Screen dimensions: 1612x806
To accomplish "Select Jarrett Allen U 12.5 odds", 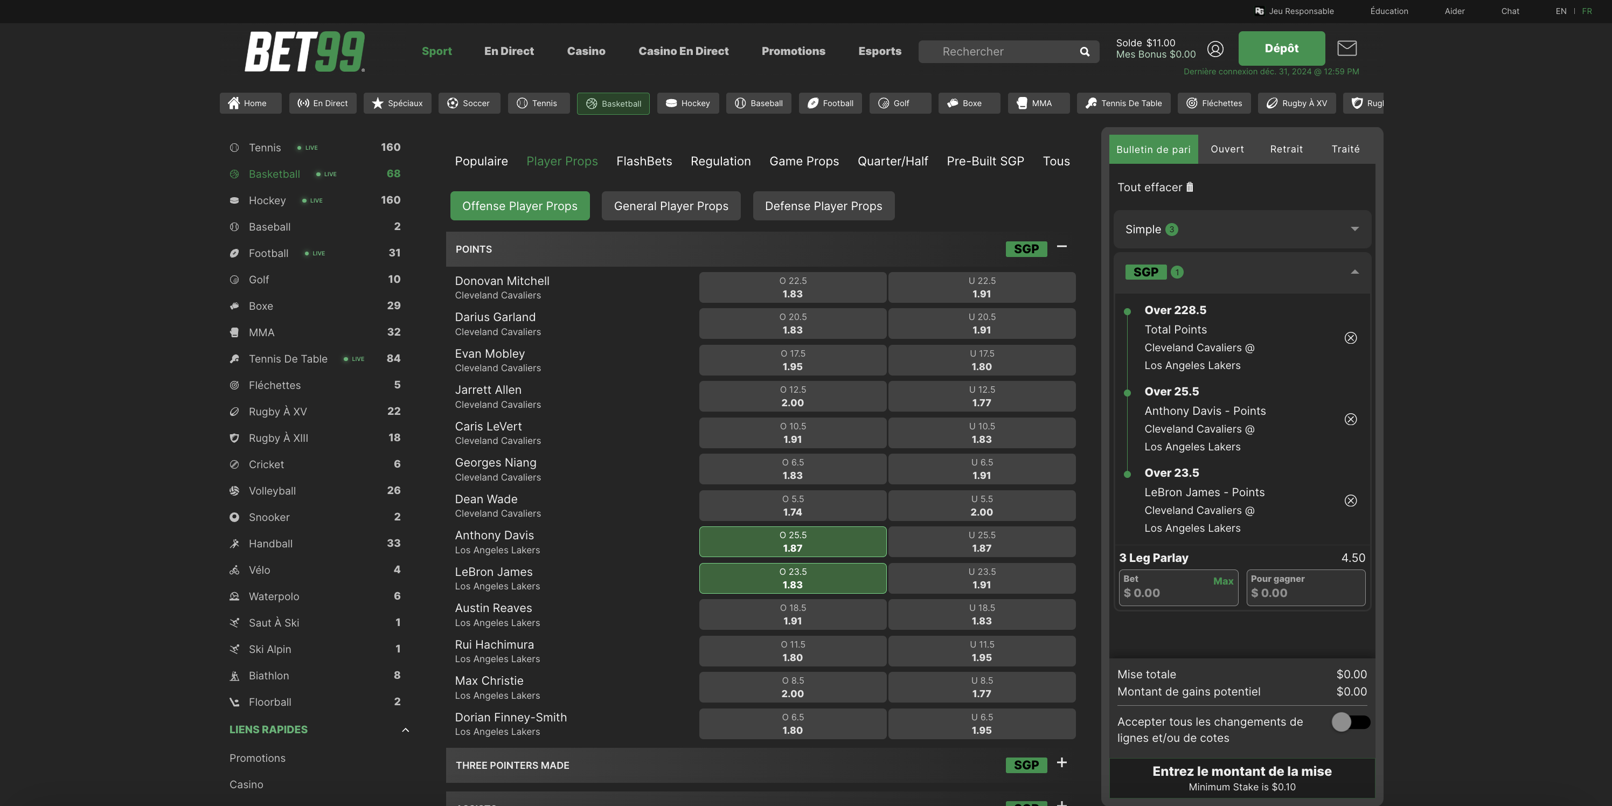I will click(982, 396).
